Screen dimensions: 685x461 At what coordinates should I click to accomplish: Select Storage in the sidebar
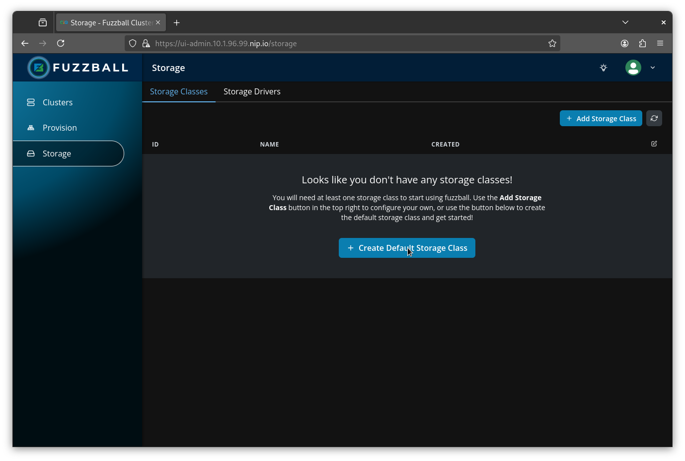[x=69, y=154]
